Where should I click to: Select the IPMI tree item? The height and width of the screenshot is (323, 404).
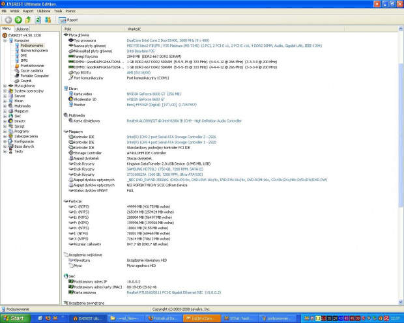pyautogui.click(x=24, y=61)
